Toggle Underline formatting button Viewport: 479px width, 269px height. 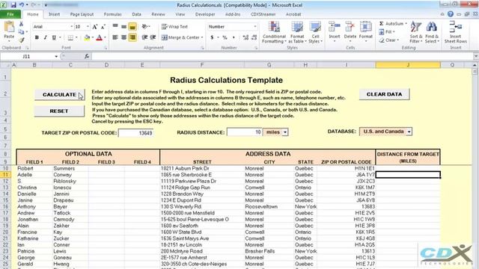[54, 37]
